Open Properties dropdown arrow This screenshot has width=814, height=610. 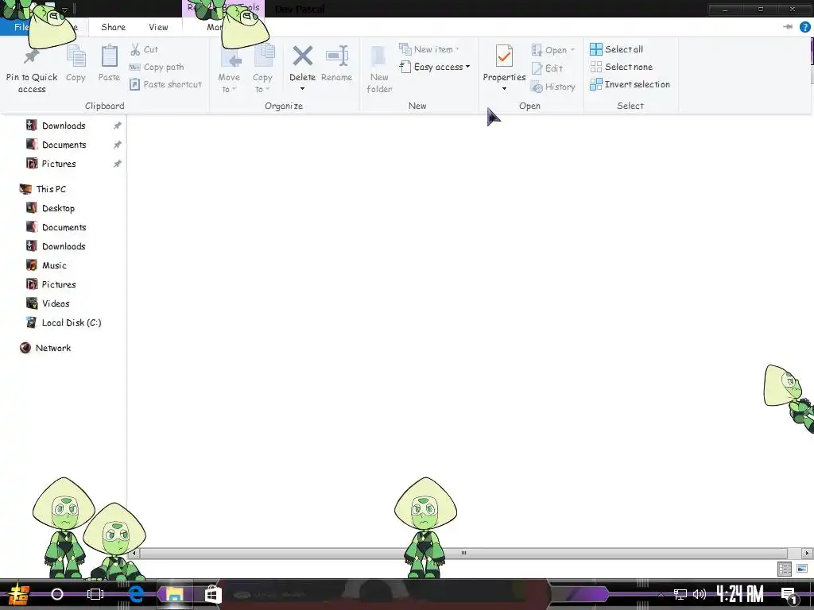point(504,89)
